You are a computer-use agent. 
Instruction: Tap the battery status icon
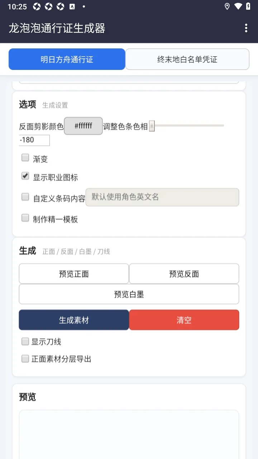[248, 6]
